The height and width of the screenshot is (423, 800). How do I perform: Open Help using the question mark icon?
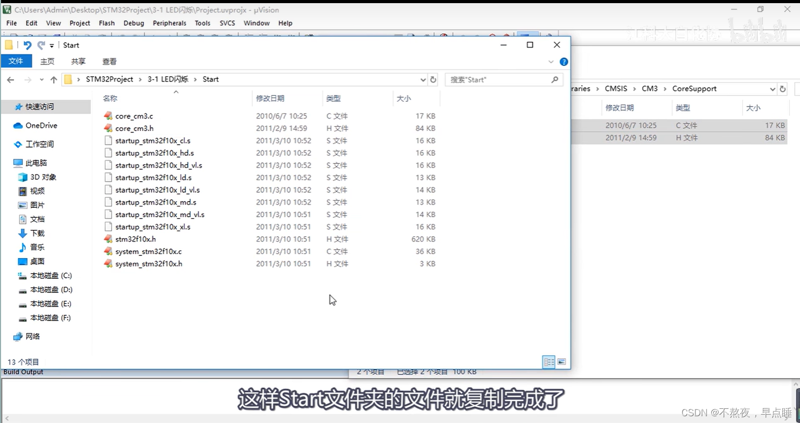click(563, 62)
